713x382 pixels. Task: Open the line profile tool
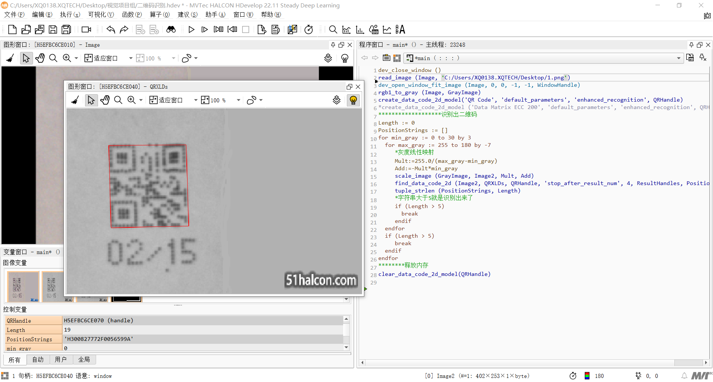click(387, 30)
